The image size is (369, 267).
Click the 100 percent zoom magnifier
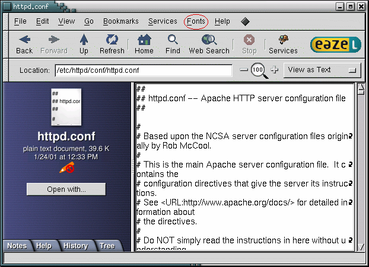pos(259,70)
